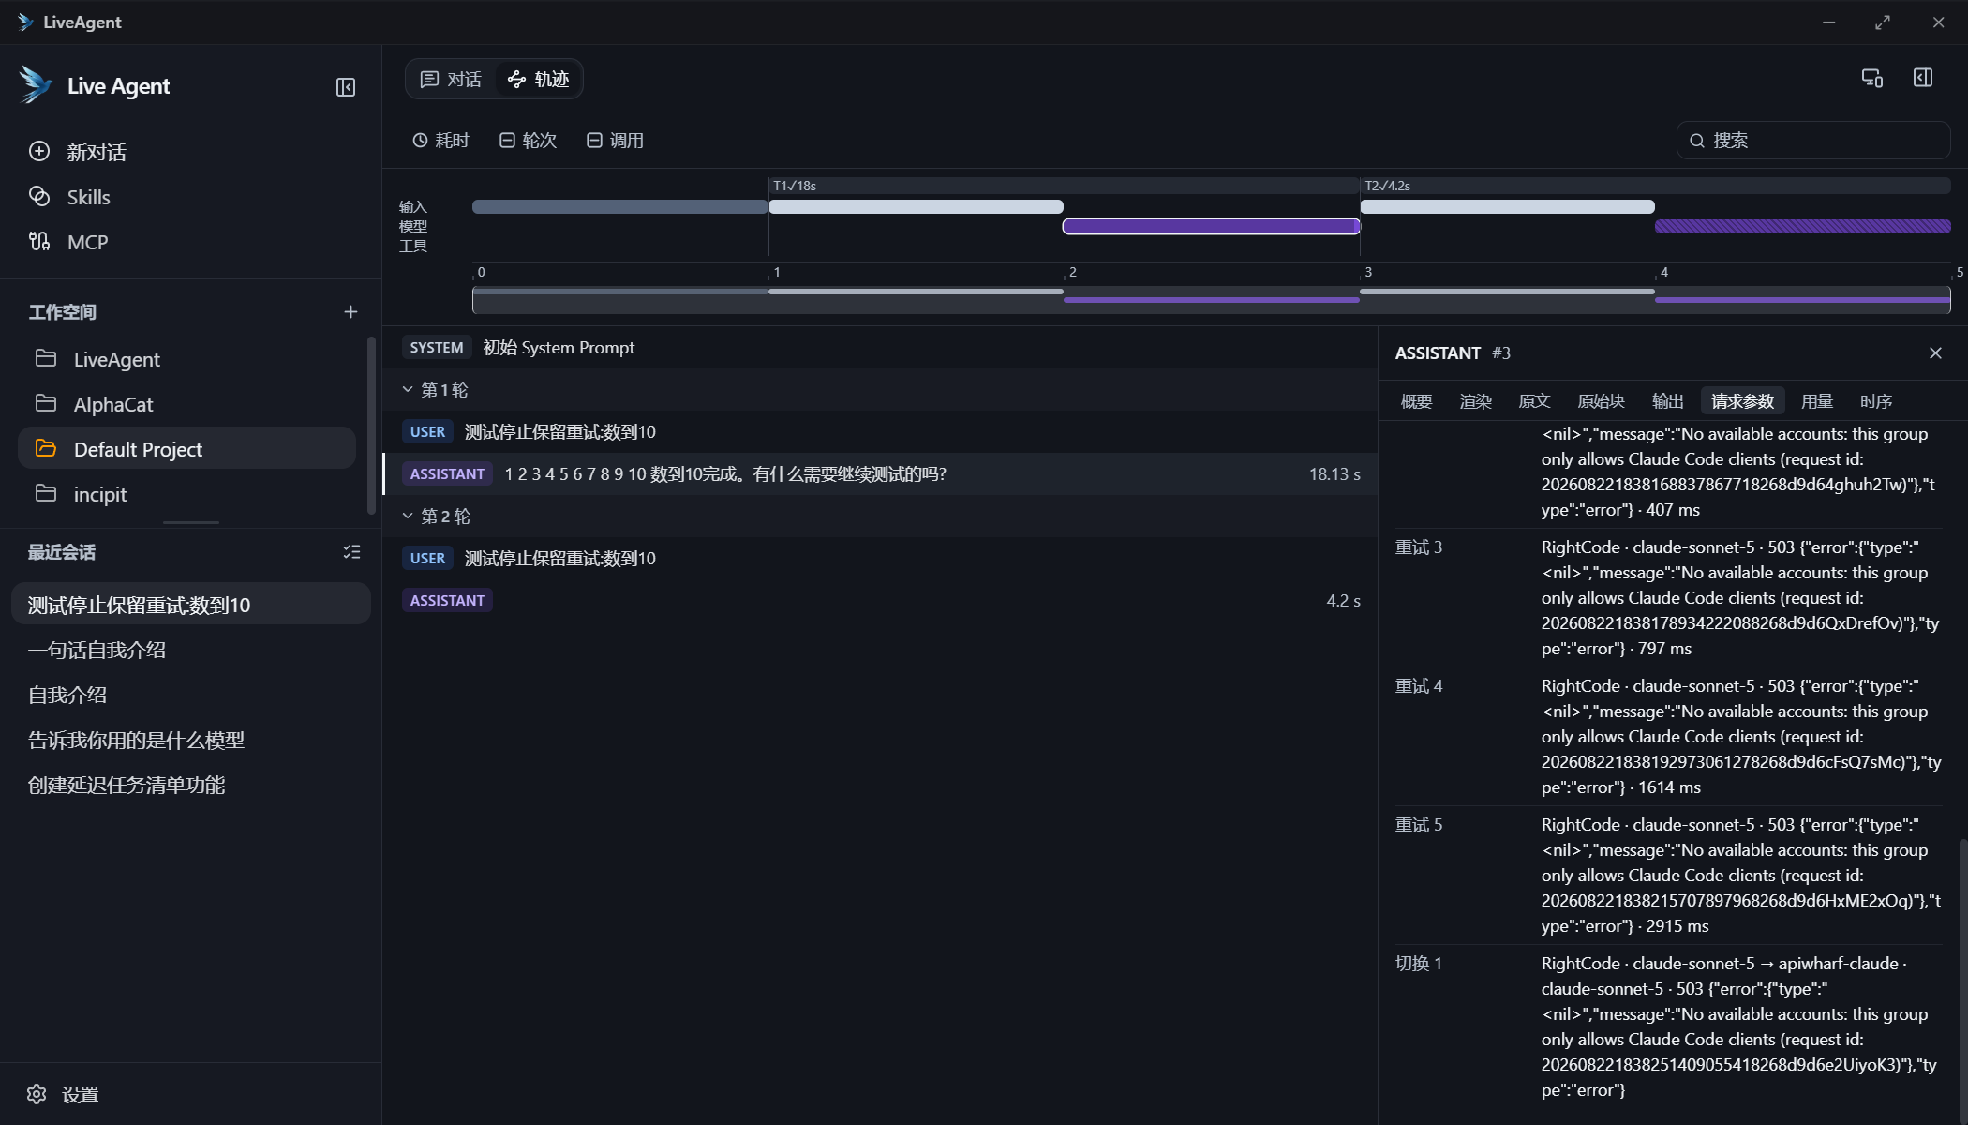The height and width of the screenshot is (1125, 1968).
Task: Select the T1 18s timeline segment label
Action: (x=795, y=186)
